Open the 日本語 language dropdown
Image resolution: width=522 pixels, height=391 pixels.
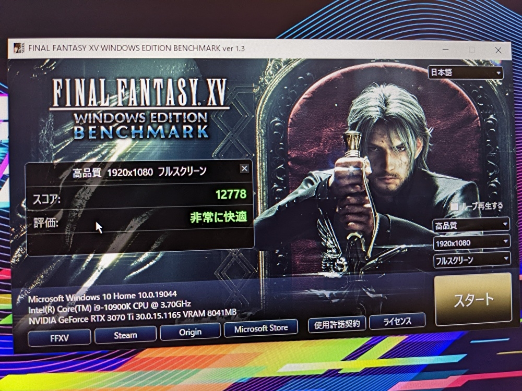466,73
